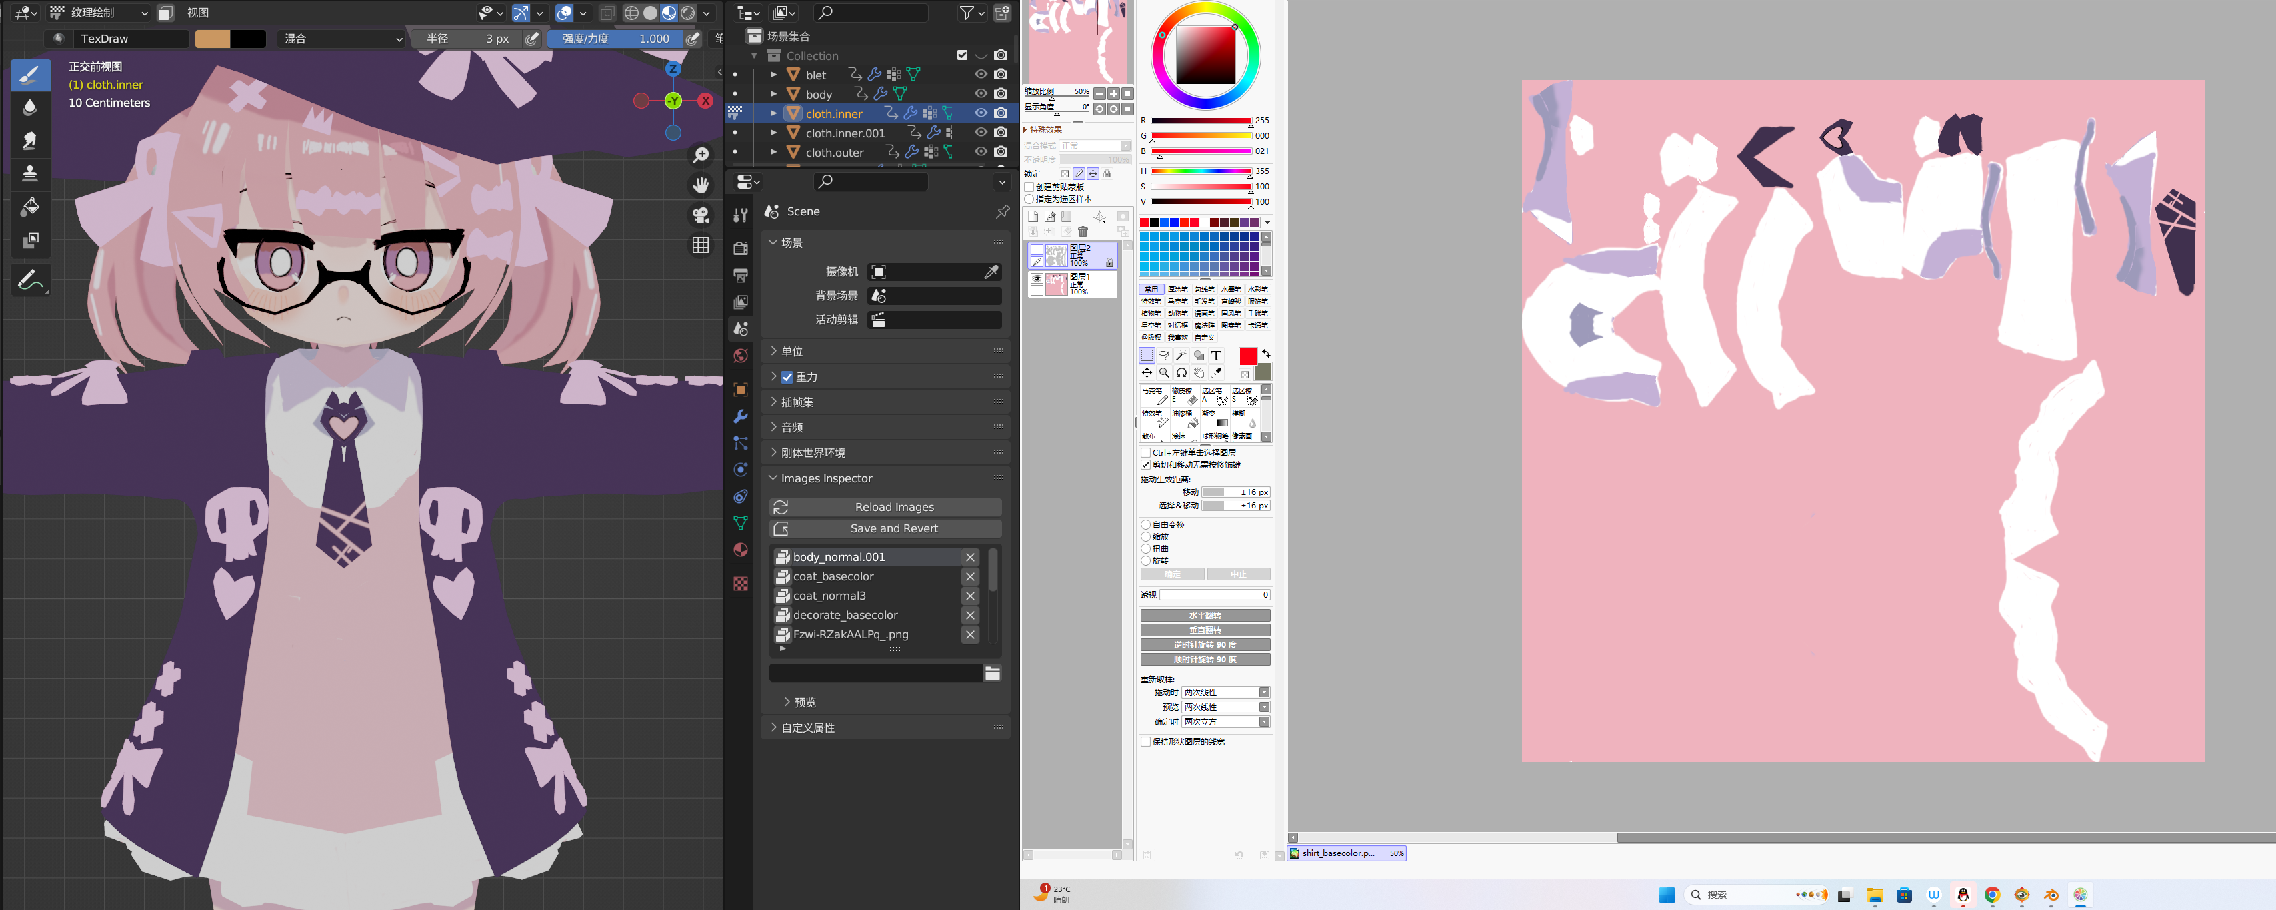Open the Output properties printer icon
The width and height of the screenshot is (2276, 910).
(x=741, y=275)
